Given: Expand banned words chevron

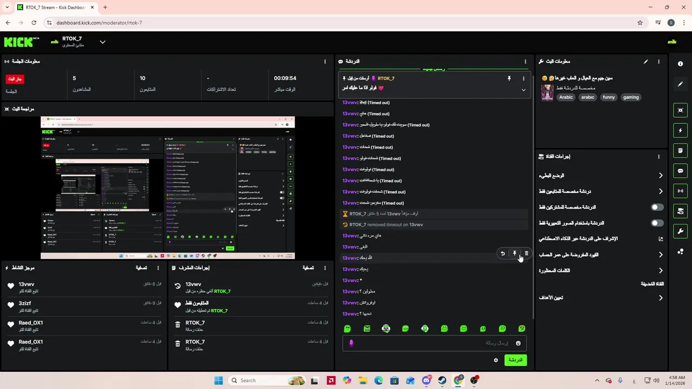Looking at the screenshot, I should pyautogui.click(x=661, y=271).
